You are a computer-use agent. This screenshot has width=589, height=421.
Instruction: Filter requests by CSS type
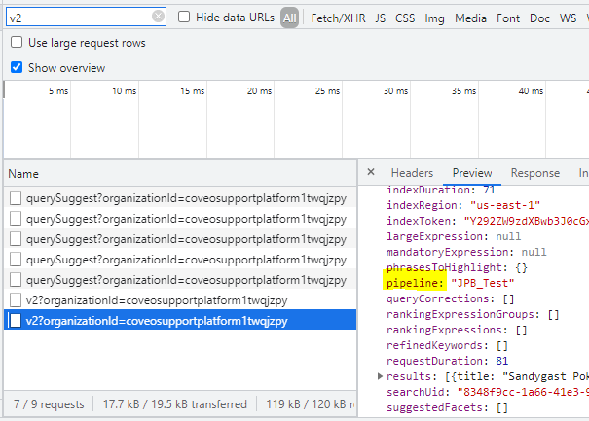point(405,18)
